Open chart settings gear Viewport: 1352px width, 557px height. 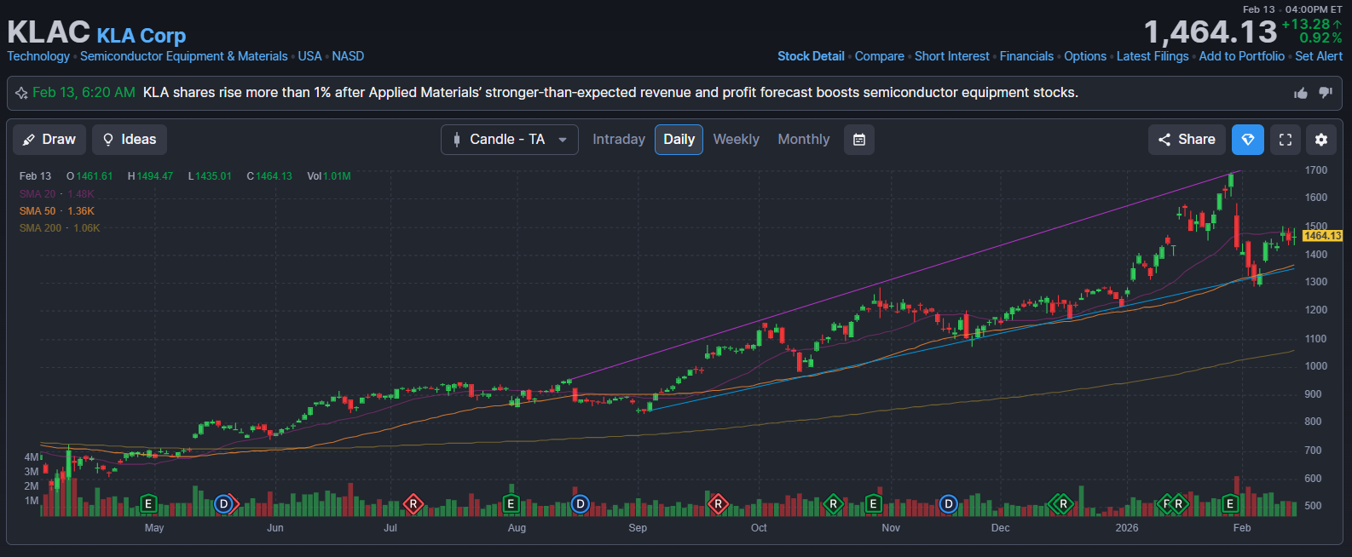pos(1321,140)
